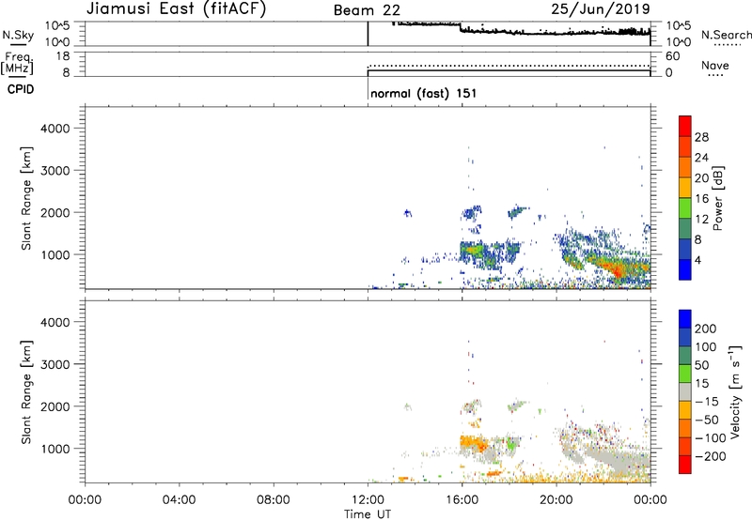752x520 pixels.
Task: Click the 'normal (fast) 151' text
Action: [424, 93]
